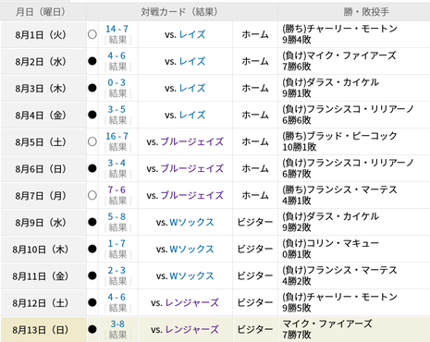Select pitcher text (負け)コリン・マキュー

[331, 243]
